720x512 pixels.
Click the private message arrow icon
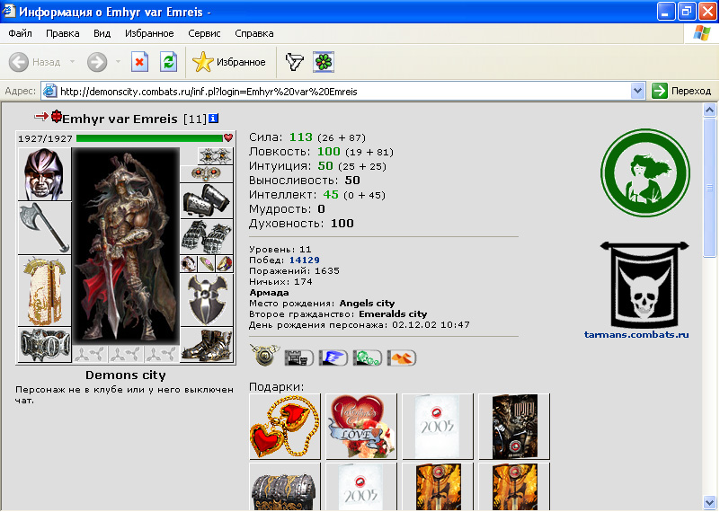41,117
